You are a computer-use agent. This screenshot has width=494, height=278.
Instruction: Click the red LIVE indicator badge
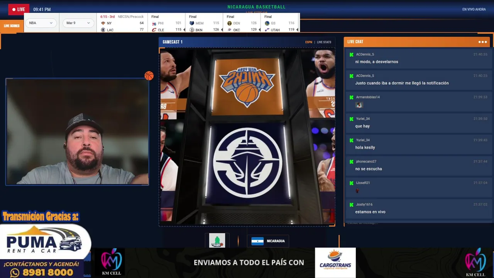tap(19, 9)
